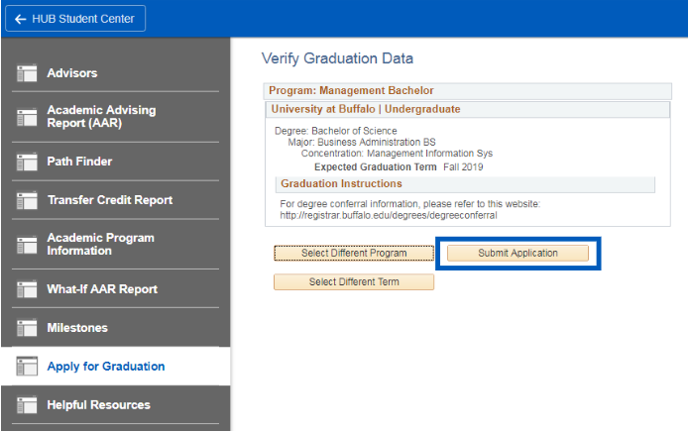This screenshot has width=689, height=432.
Task: Click the Apply for Graduation icon
Action: click(27, 367)
